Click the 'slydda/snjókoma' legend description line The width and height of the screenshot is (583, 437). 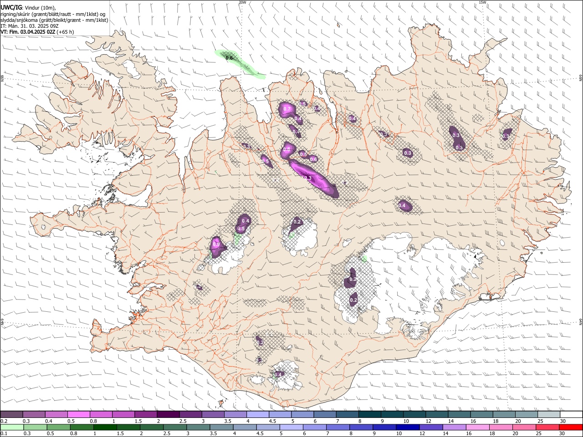[54, 20]
